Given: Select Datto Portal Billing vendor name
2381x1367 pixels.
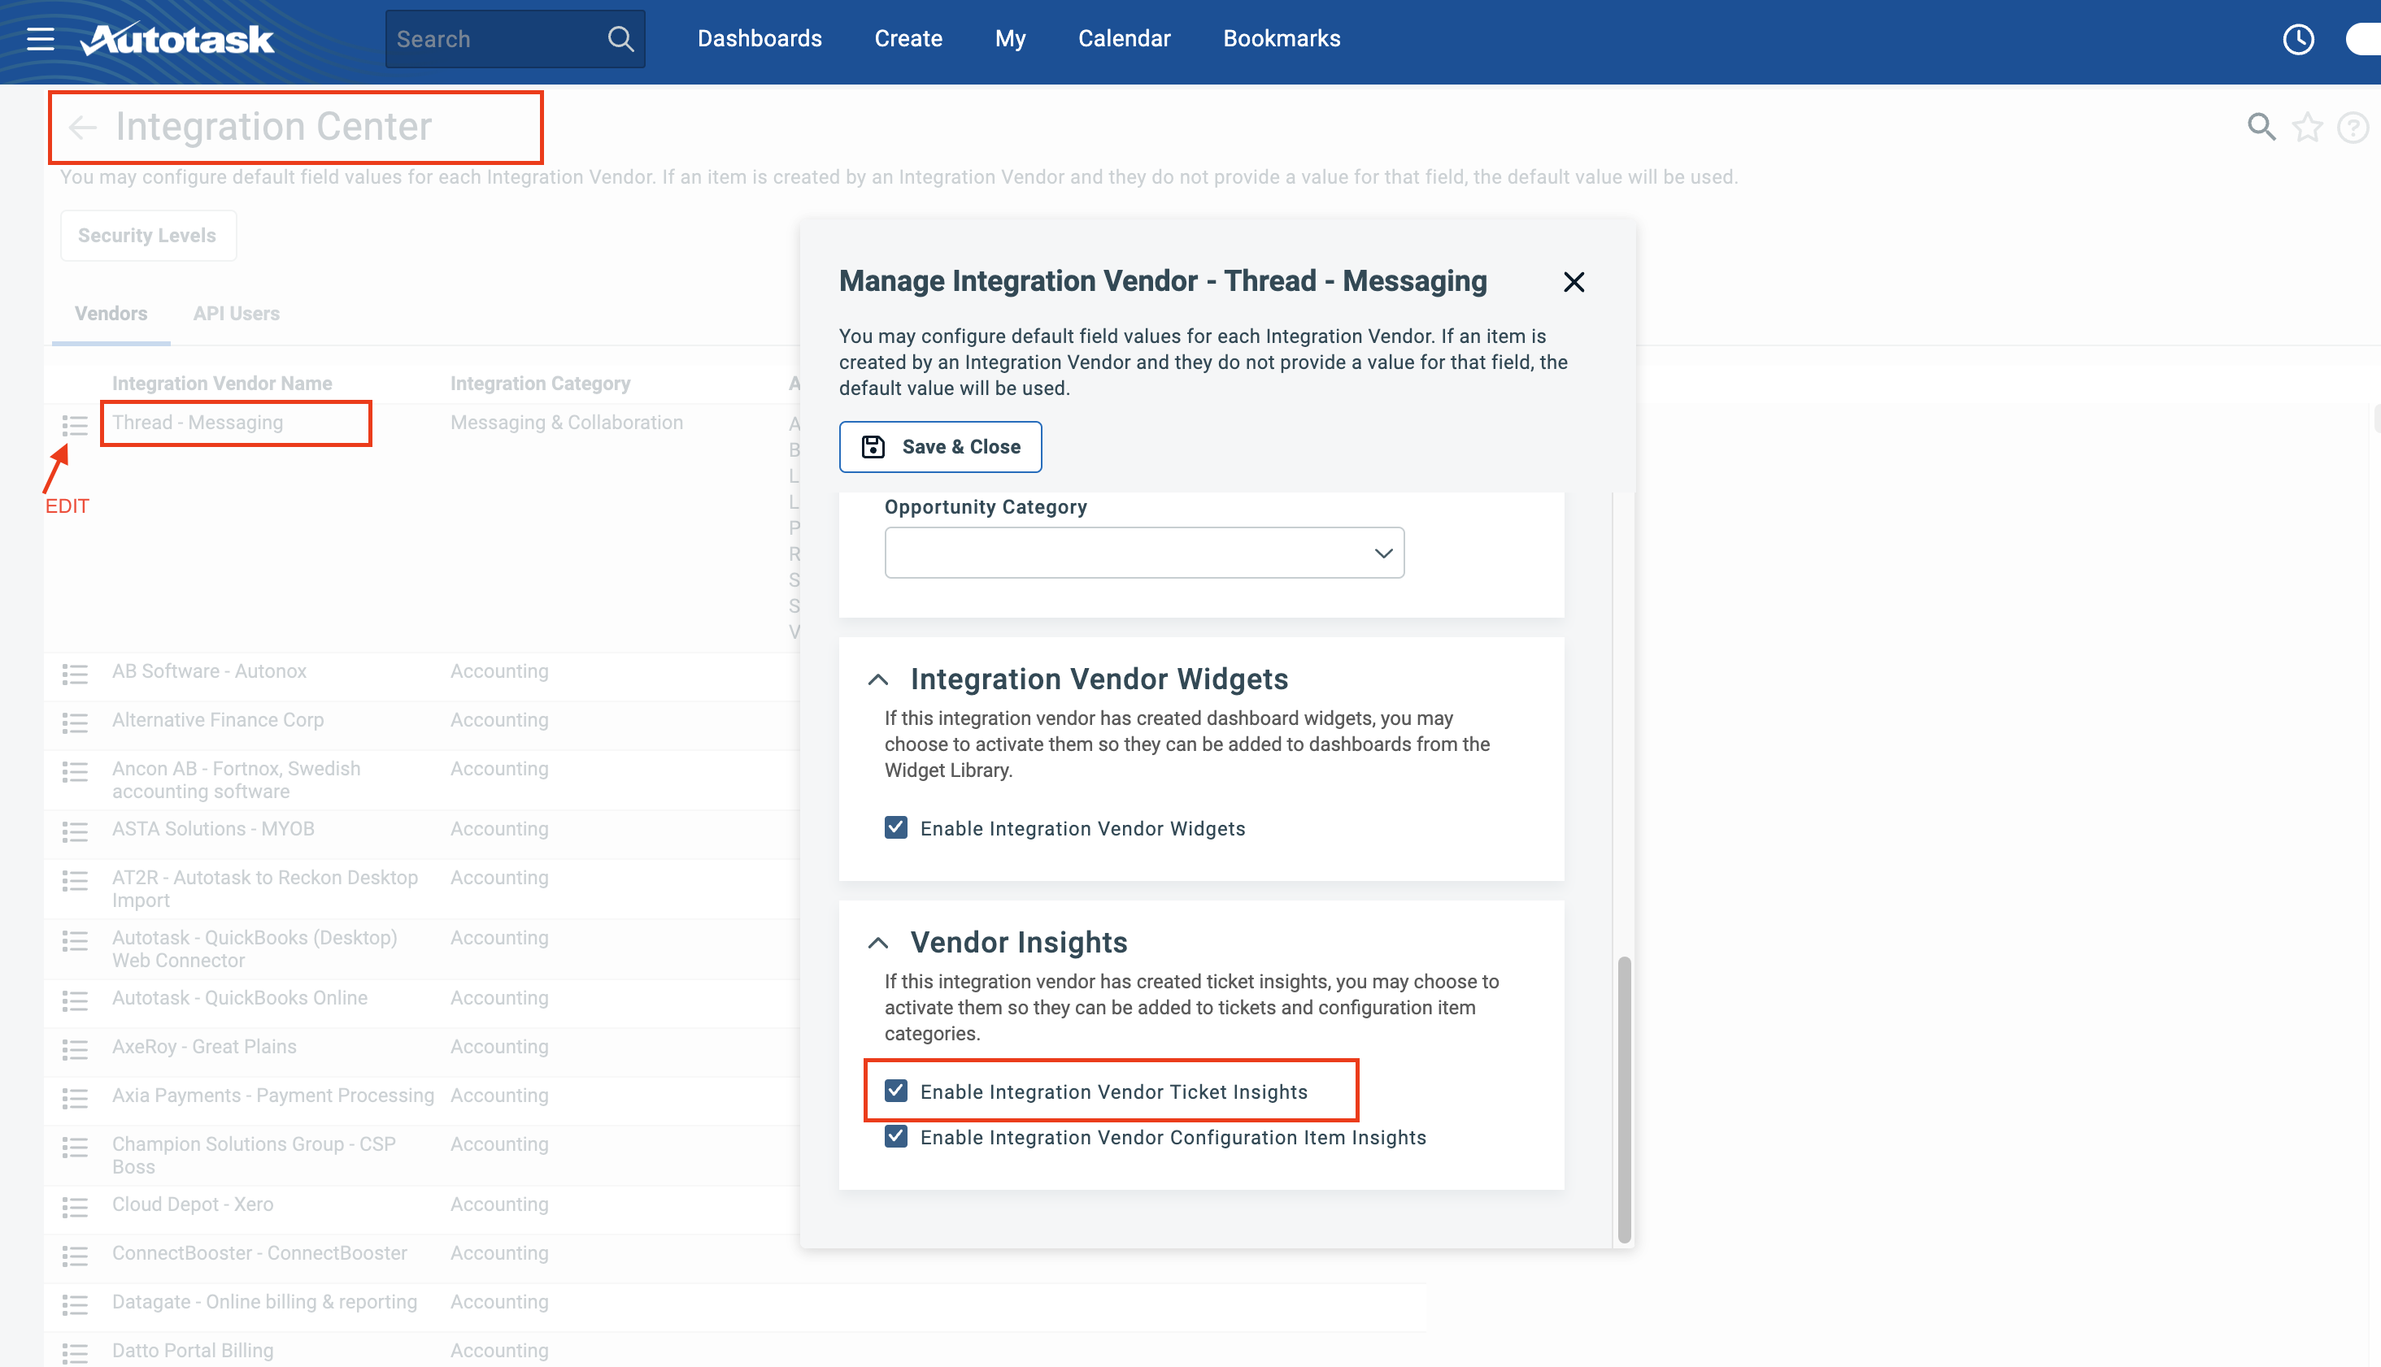Looking at the screenshot, I should point(193,1351).
